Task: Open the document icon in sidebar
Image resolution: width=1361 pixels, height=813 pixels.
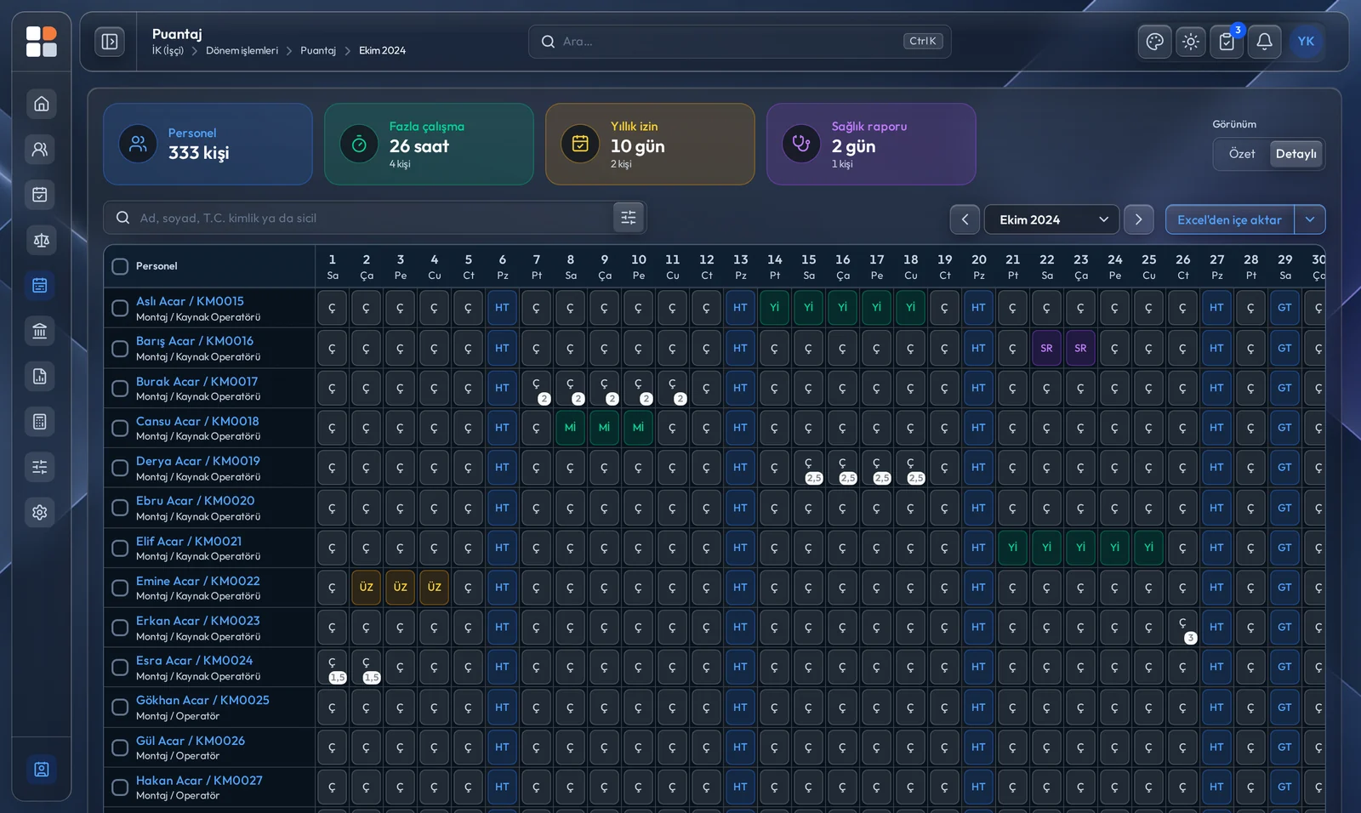Action: pyautogui.click(x=40, y=376)
